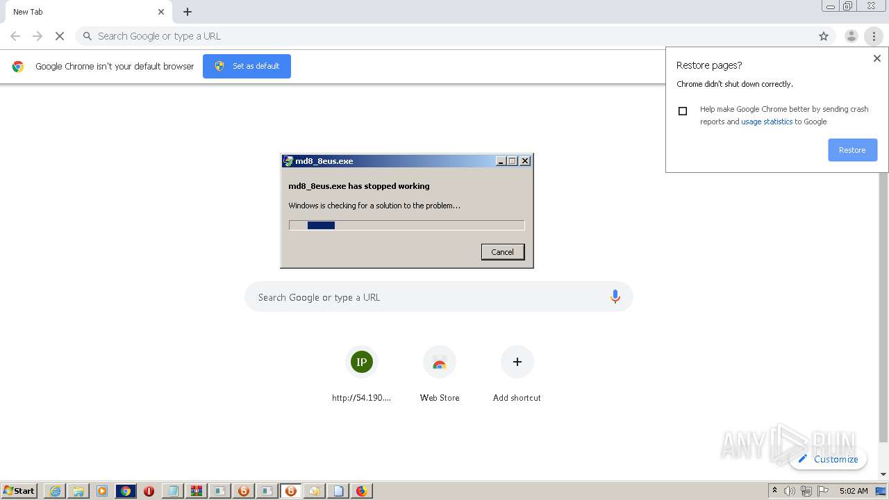The width and height of the screenshot is (889, 500).
Task: Open the volume speaker tray icon
Action: (790, 491)
